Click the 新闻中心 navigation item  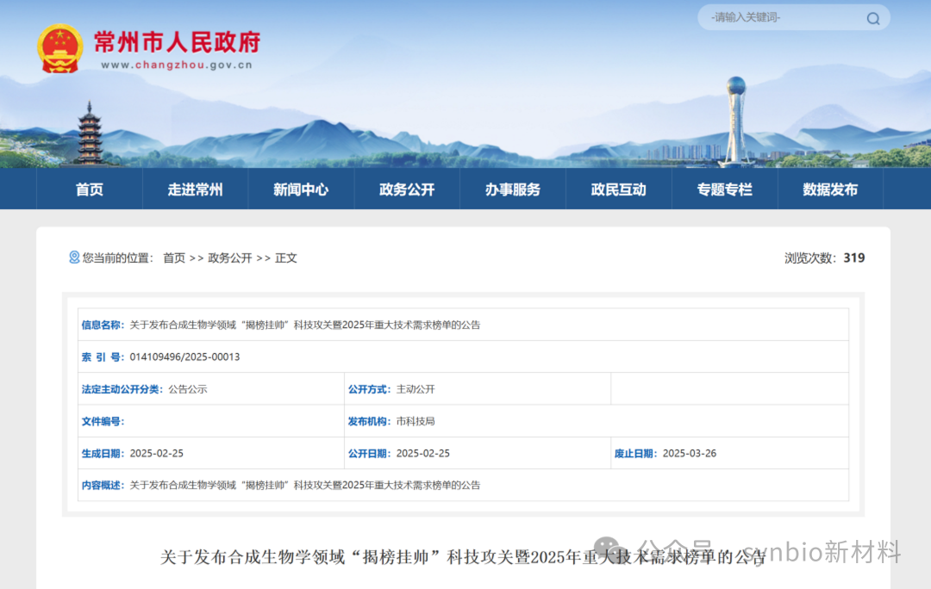click(301, 189)
